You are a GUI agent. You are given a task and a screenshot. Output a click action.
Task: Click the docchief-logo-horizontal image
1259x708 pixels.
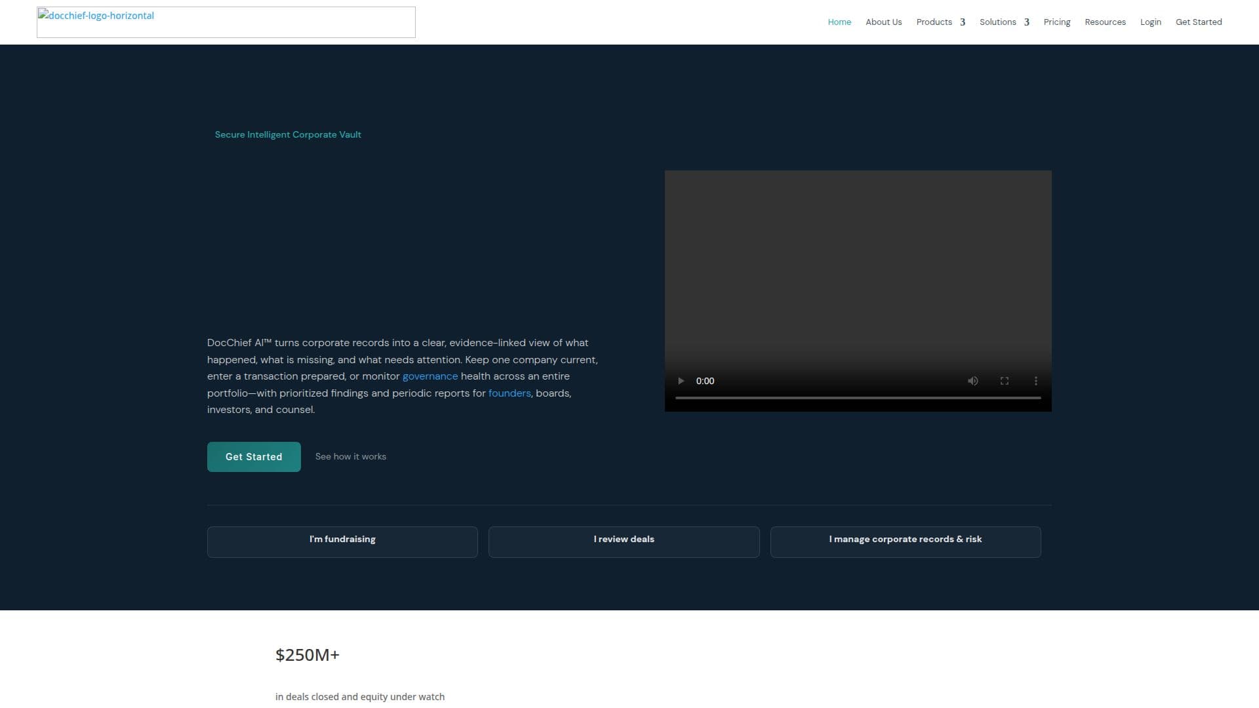226,22
